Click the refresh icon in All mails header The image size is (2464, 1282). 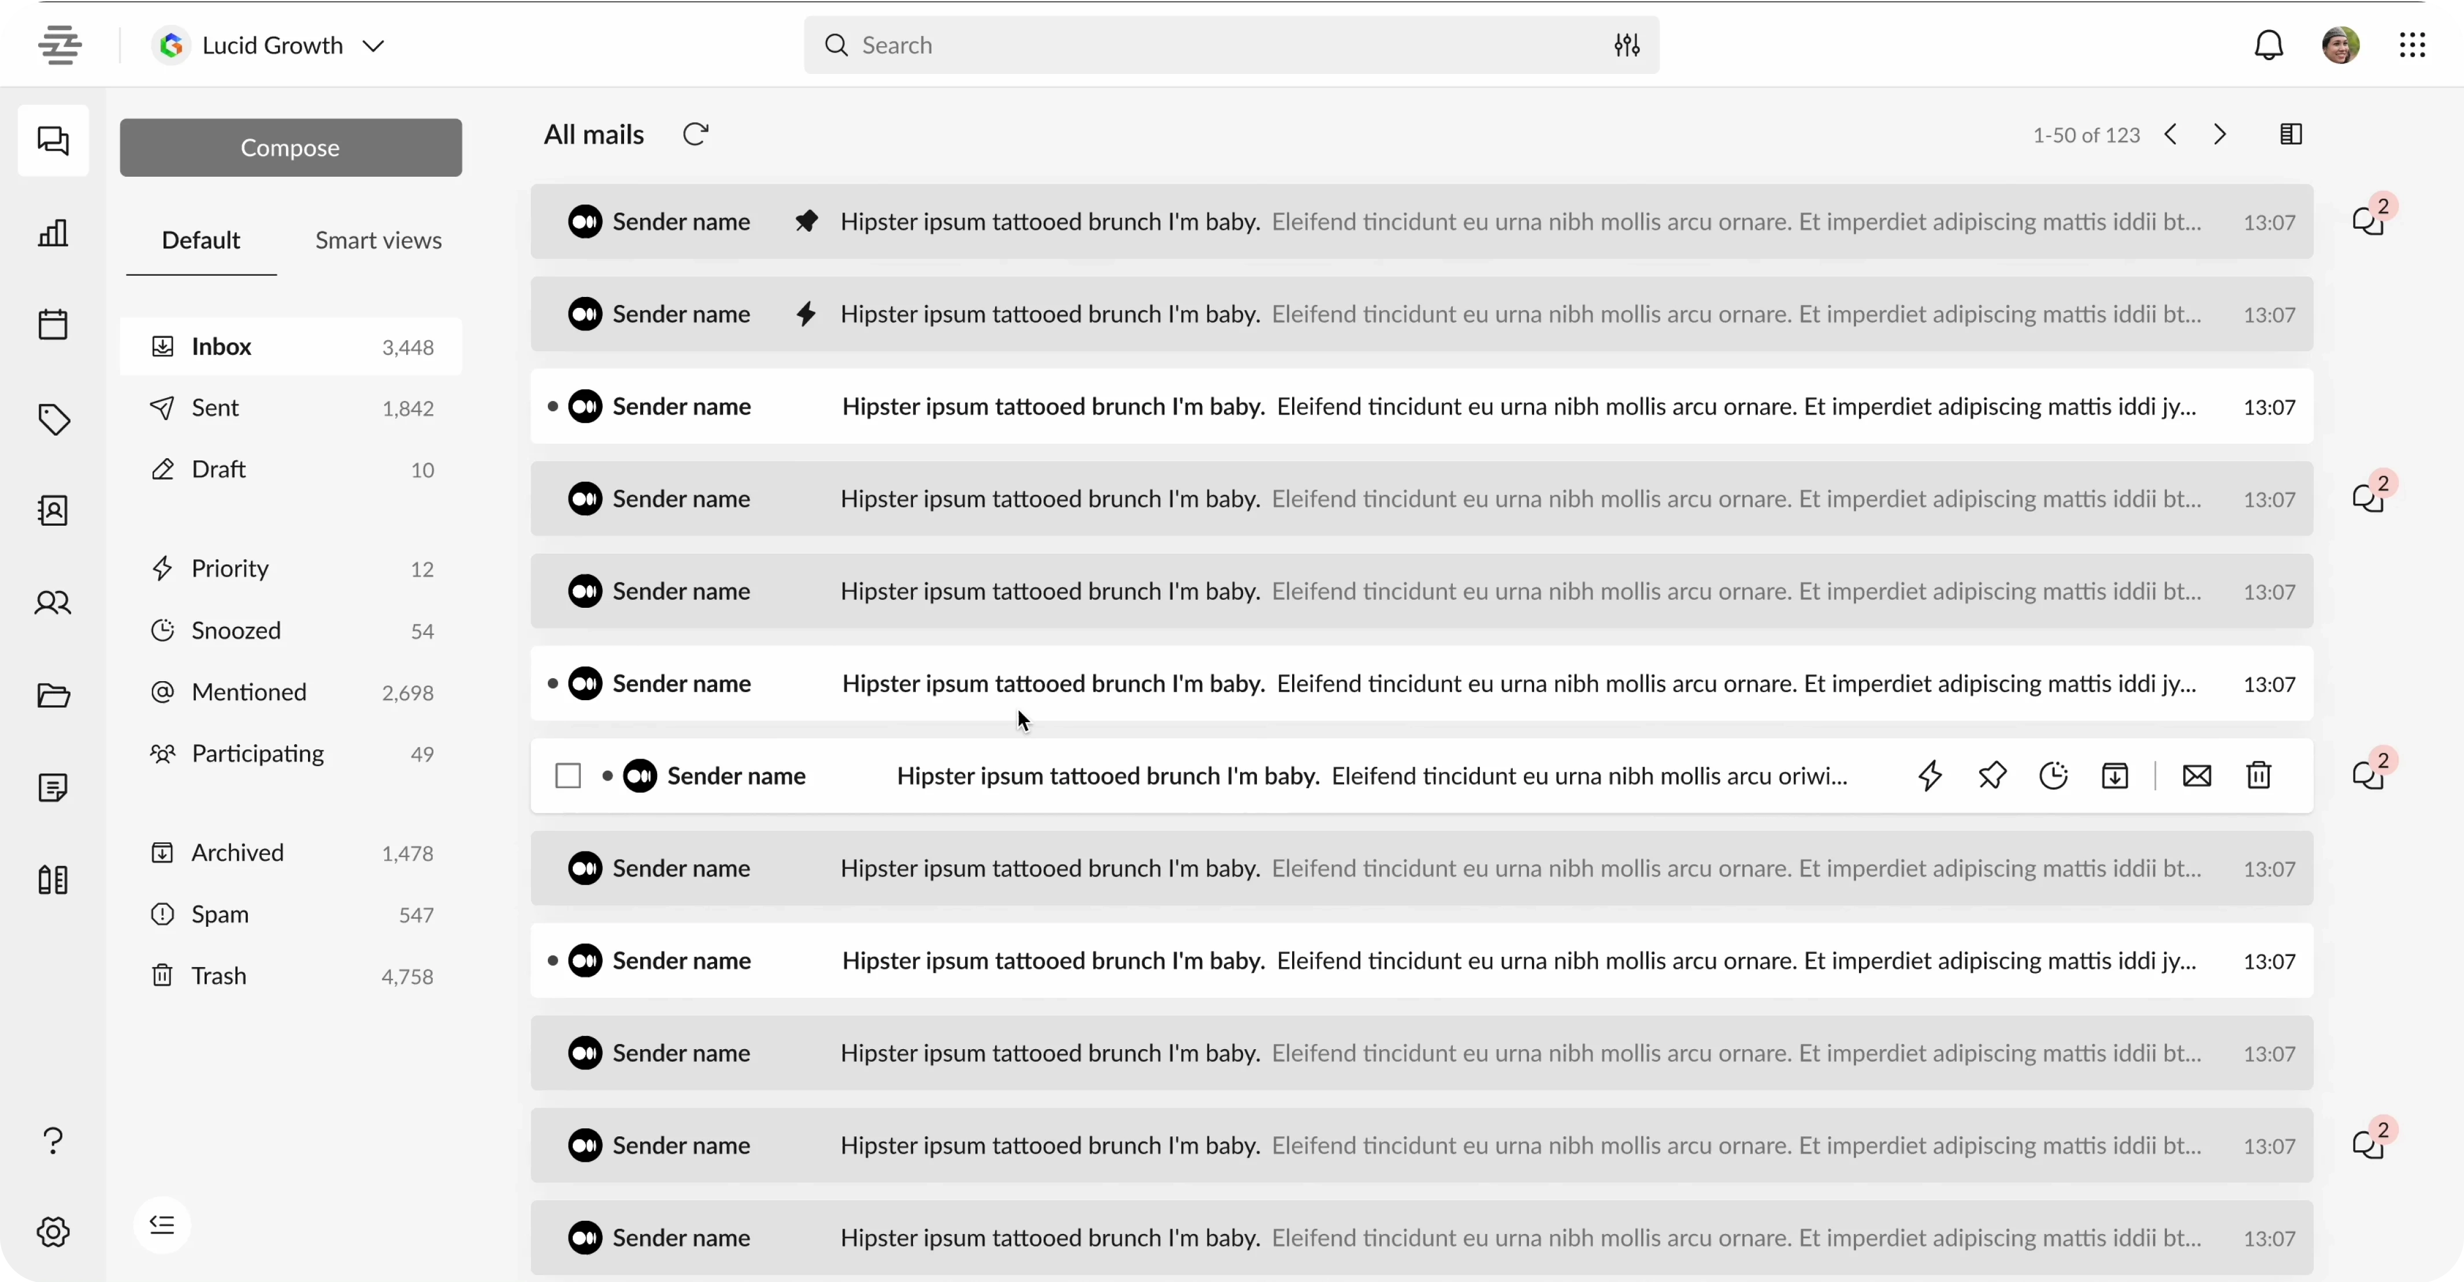pos(696,133)
